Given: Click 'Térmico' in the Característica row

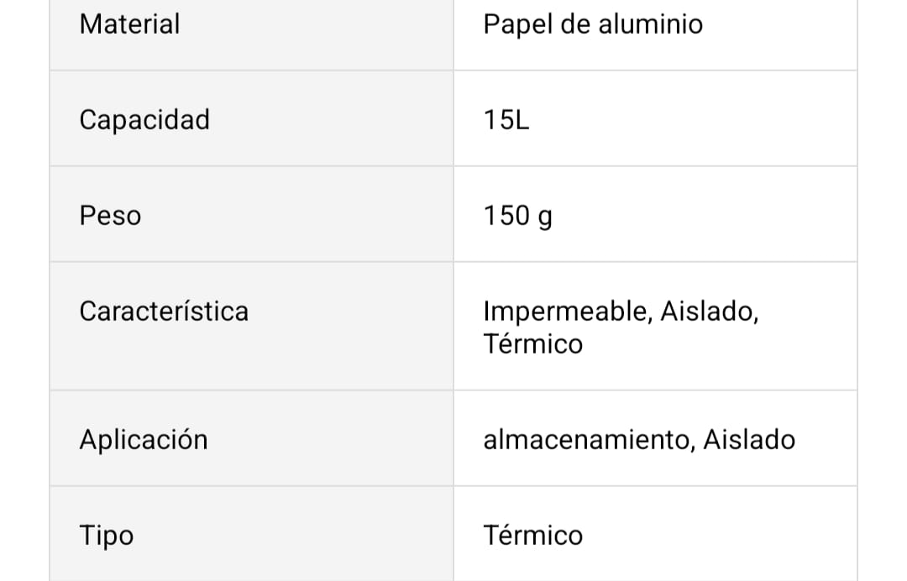Looking at the screenshot, I should point(532,343).
